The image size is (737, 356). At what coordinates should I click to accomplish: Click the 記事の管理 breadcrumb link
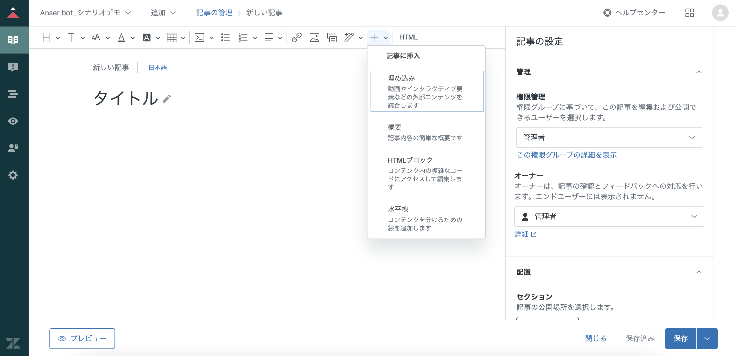tap(214, 13)
